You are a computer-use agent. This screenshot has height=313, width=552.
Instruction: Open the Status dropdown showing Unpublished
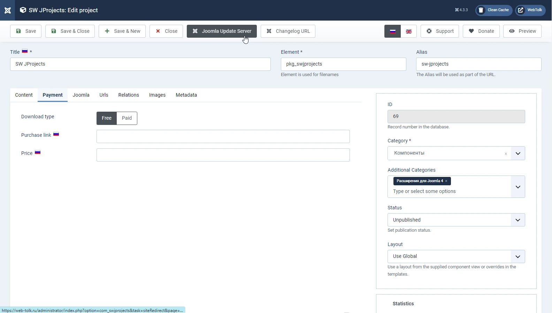[x=456, y=220]
